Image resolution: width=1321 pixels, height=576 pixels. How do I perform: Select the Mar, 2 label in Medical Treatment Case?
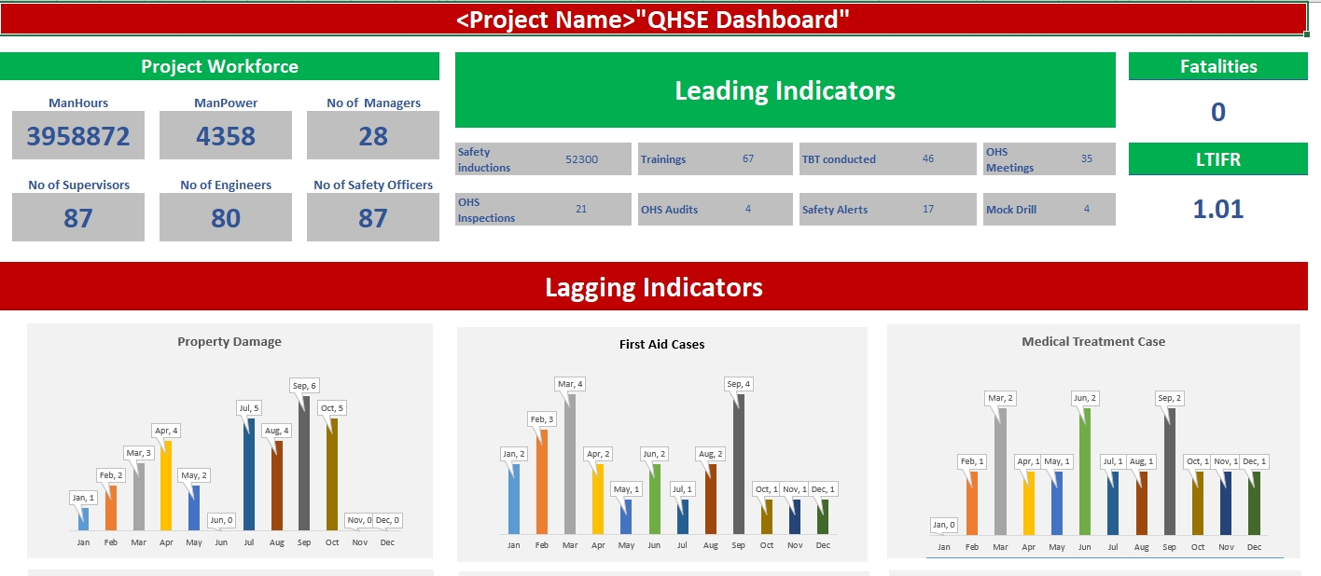click(x=1000, y=398)
